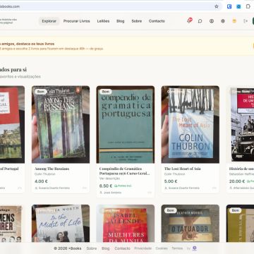This screenshot has width=254, height=254.
Task: Open Contacto in the header navigation
Action: click(x=157, y=21)
